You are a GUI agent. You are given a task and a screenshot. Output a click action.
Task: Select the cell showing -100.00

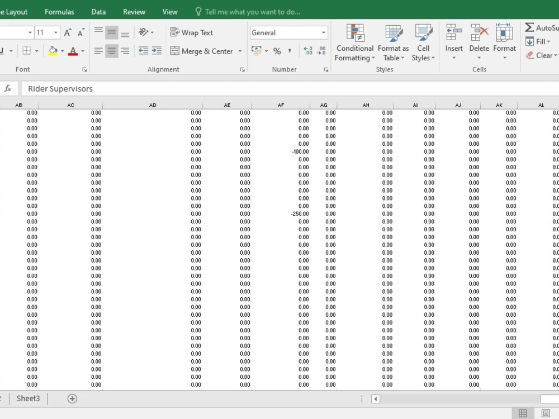tap(281, 151)
